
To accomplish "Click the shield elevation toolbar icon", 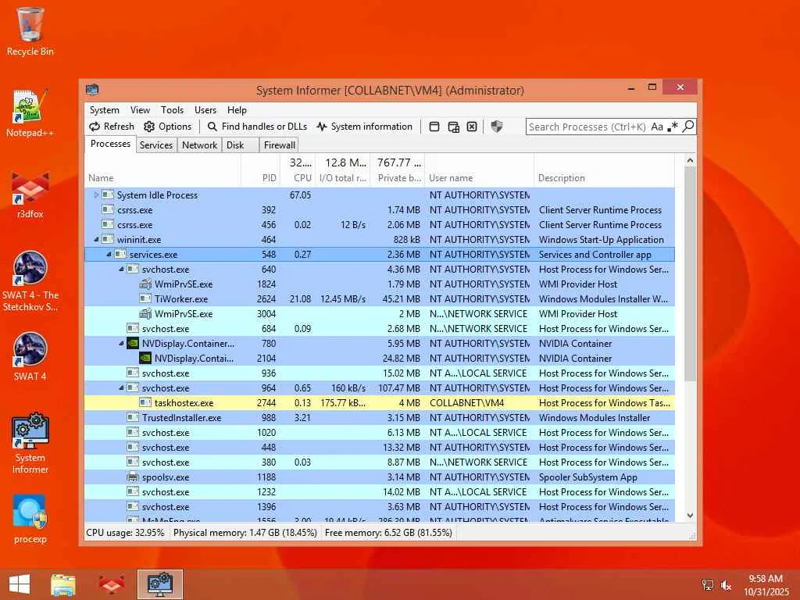I will pos(496,126).
